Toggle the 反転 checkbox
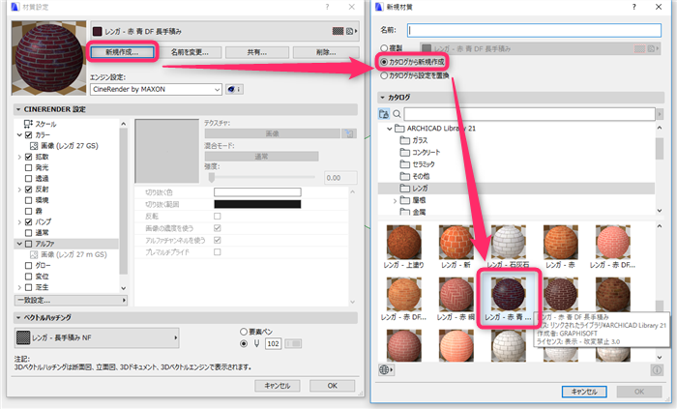The height and width of the screenshot is (409, 677). [218, 216]
